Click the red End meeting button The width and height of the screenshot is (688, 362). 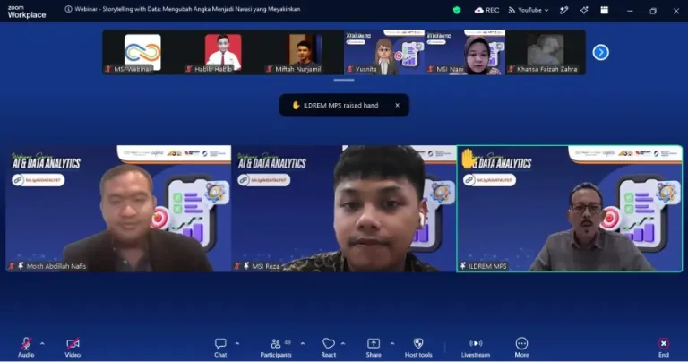[664, 347]
